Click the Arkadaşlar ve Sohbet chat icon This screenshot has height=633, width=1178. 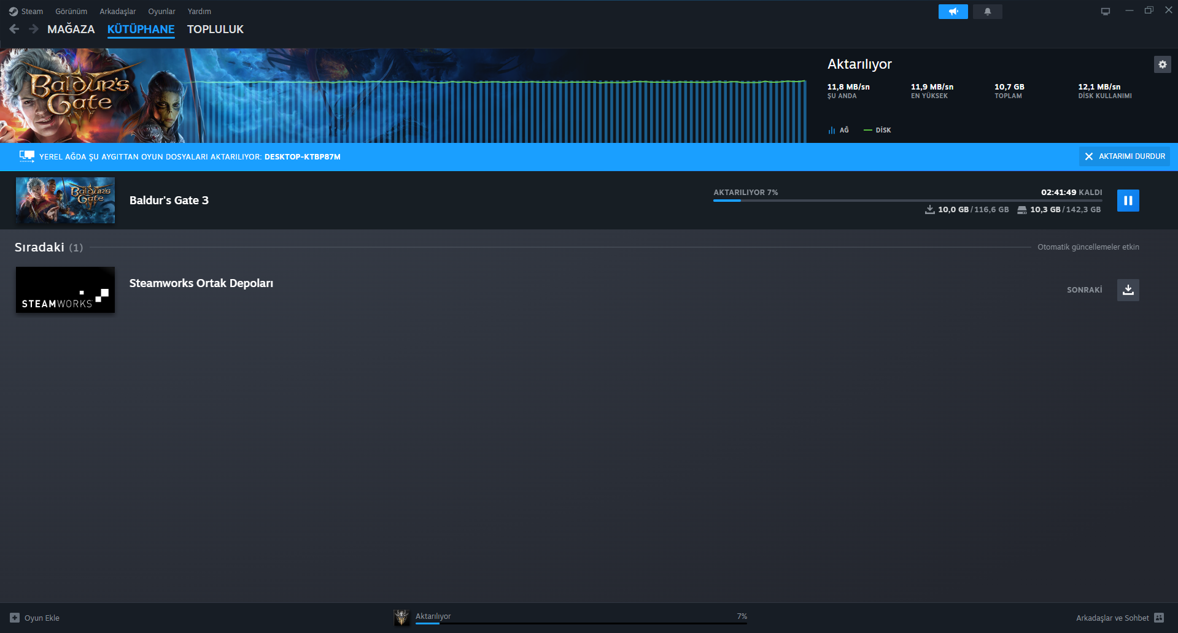pyautogui.click(x=1159, y=618)
